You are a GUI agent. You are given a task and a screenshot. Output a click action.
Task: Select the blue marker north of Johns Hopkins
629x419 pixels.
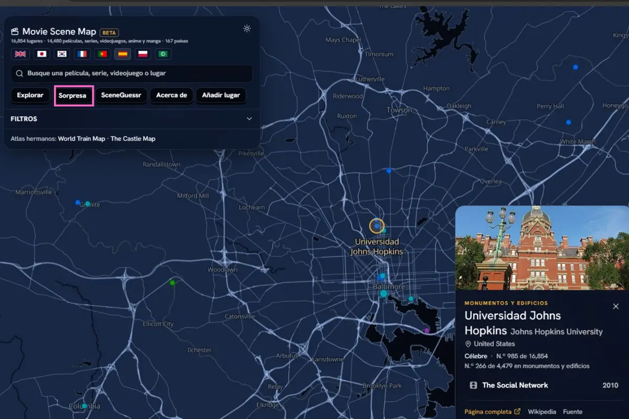coord(389,171)
